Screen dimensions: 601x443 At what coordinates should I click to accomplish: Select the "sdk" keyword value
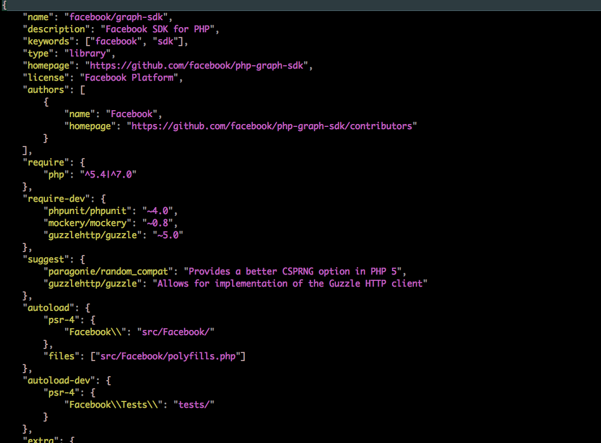pos(166,42)
